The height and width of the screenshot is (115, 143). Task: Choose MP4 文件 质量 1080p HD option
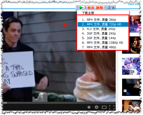[103, 42]
